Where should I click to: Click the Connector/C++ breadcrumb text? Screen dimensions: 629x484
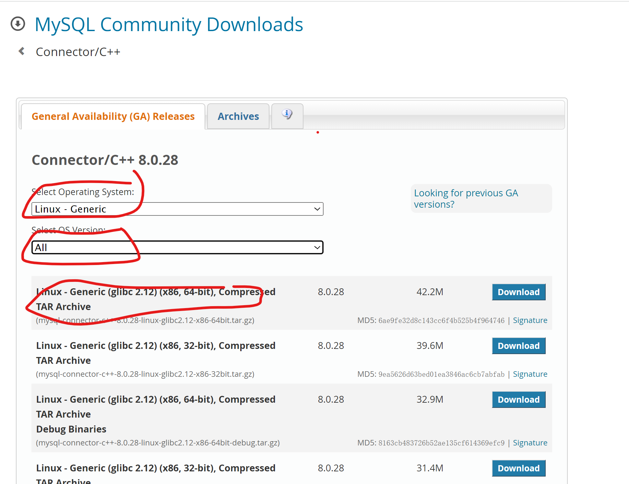(78, 52)
